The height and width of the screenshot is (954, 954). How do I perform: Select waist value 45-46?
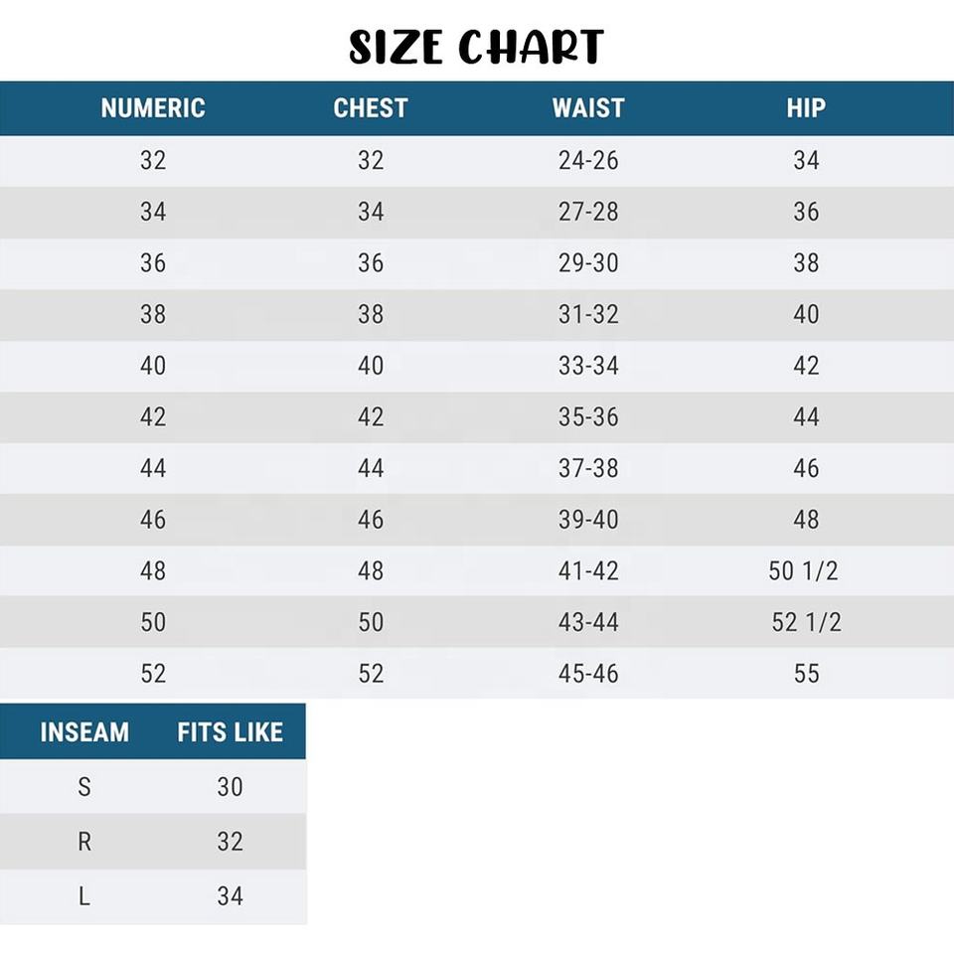pos(588,674)
